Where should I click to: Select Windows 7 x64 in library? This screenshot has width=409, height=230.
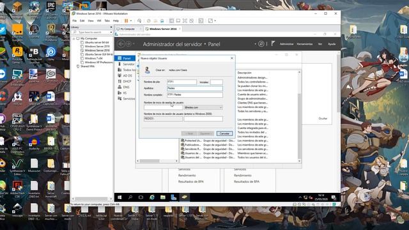94,58
